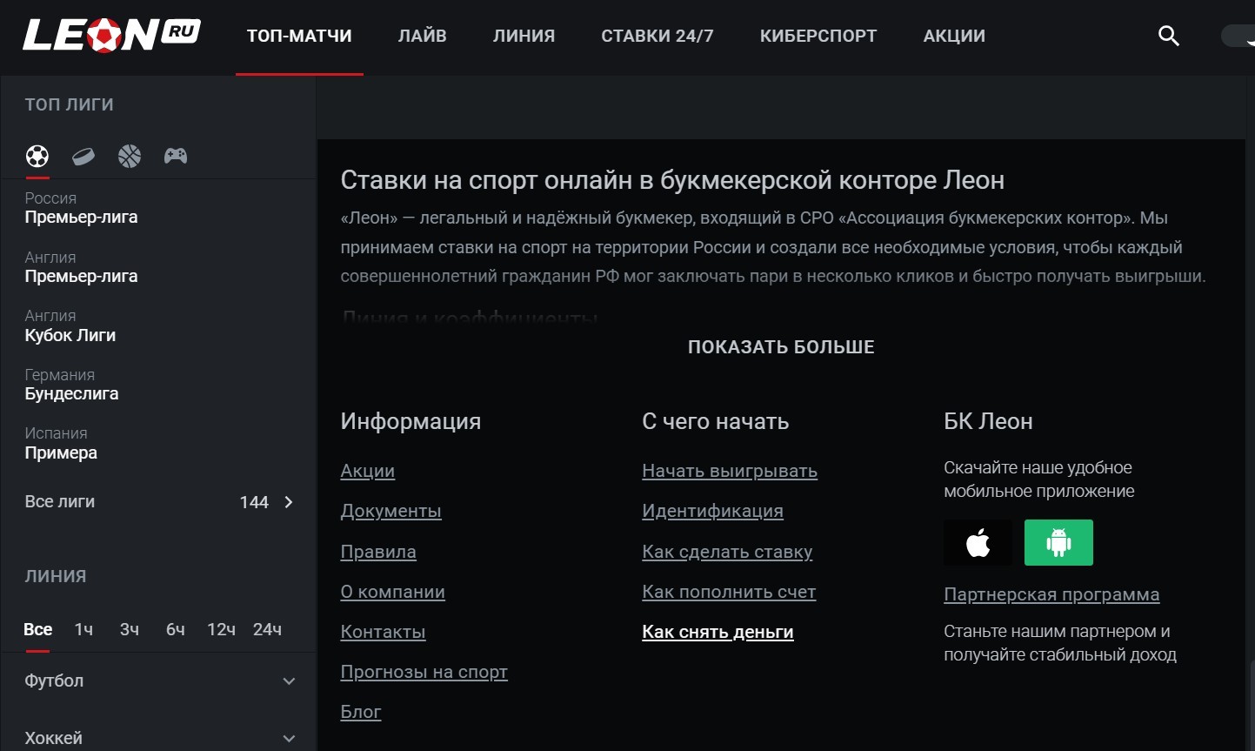Expand text with ПОКАЗАТЬ БОЛЬШЕ
Viewport: 1255px width, 751px height.
point(781,347)
